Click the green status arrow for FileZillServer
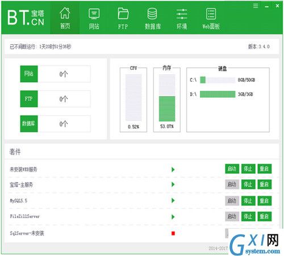The width and height of the screenshot is (284, 256). 173,217
